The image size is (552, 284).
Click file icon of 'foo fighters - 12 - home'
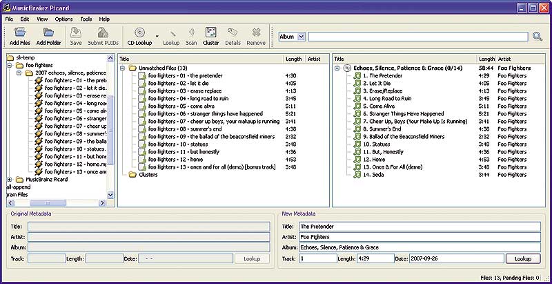(x=142, y=160)
